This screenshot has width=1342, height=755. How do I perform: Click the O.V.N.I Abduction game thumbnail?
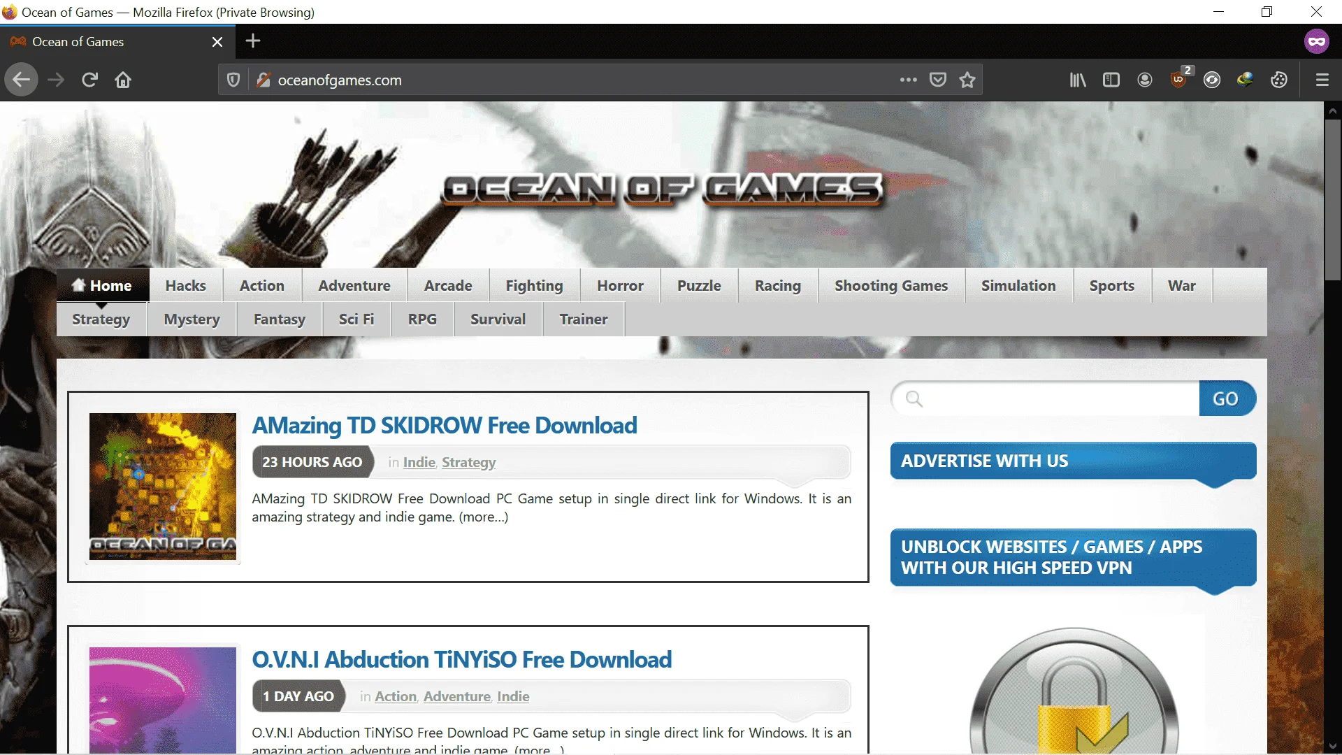point(163,700)
